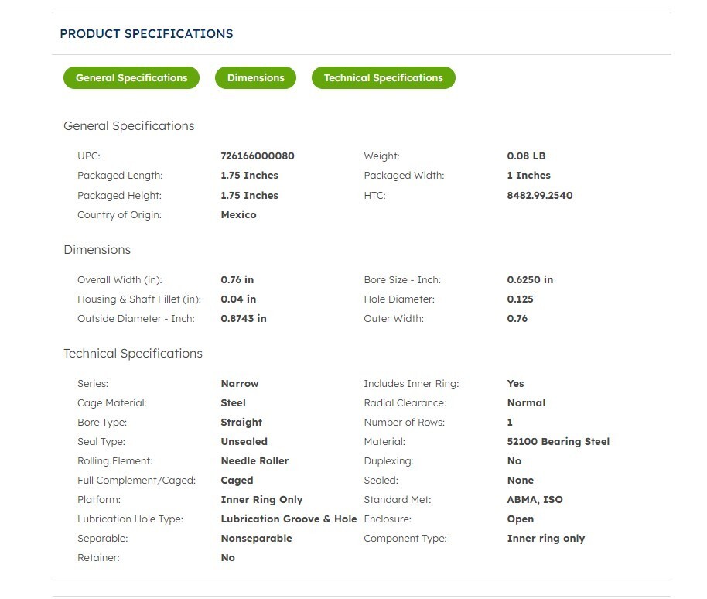Click the Lubrication Groove & Hole value

289,519
